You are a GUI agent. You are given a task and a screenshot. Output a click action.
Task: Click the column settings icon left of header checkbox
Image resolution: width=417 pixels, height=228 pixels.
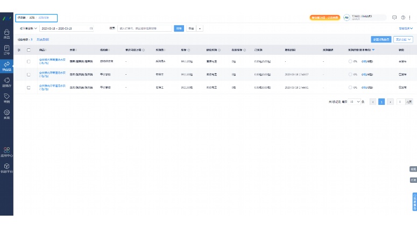[x=19, y=50]
